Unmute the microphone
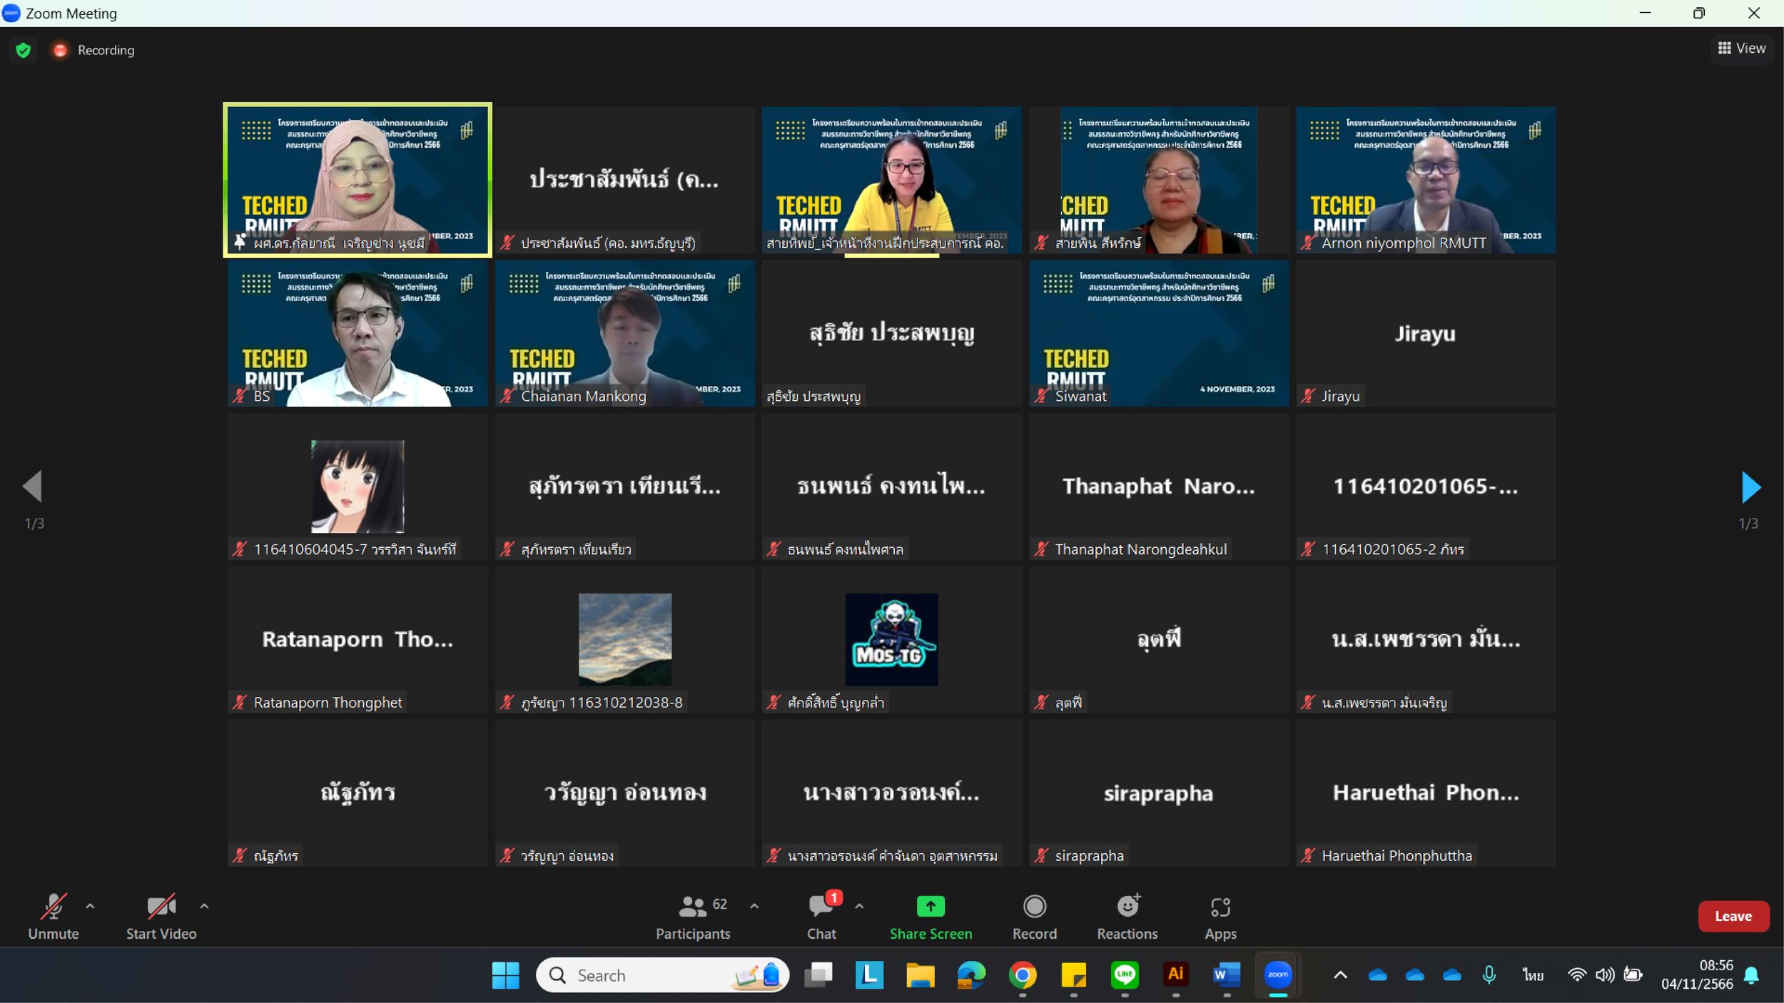 (x=54, y=917)
